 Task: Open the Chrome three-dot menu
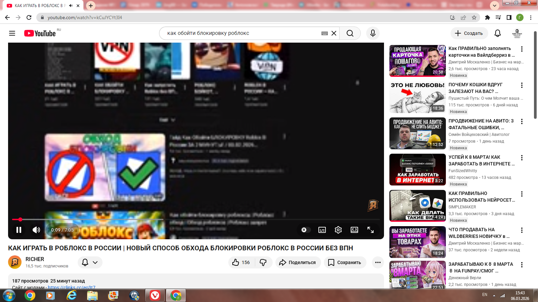[x=531, y=17]
